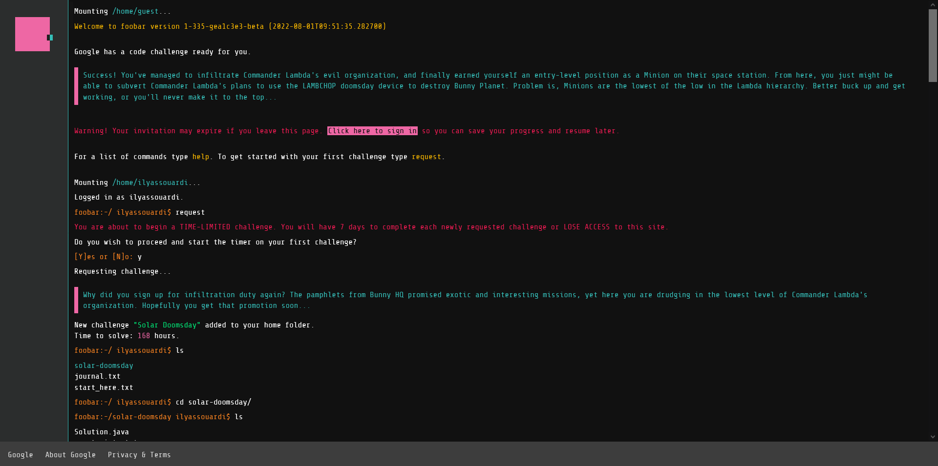Click 'Requesting challenge...' line

pyautogui.click(x=123, y=271)
